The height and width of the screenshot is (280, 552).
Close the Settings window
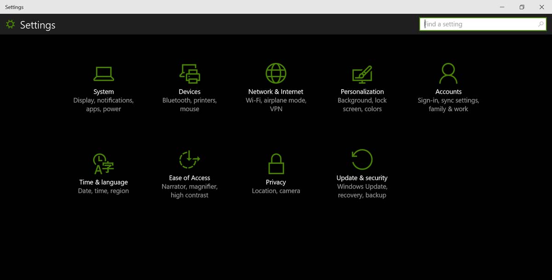(x=542, y=7)
